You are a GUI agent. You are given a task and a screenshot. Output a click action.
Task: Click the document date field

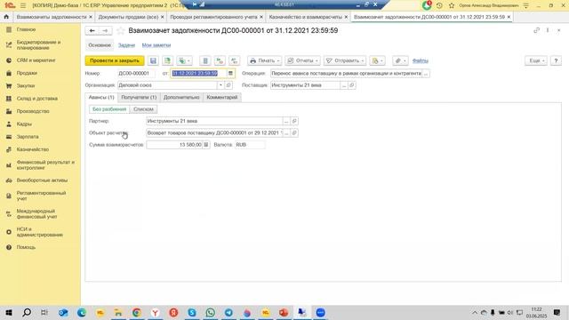[198, 73]
